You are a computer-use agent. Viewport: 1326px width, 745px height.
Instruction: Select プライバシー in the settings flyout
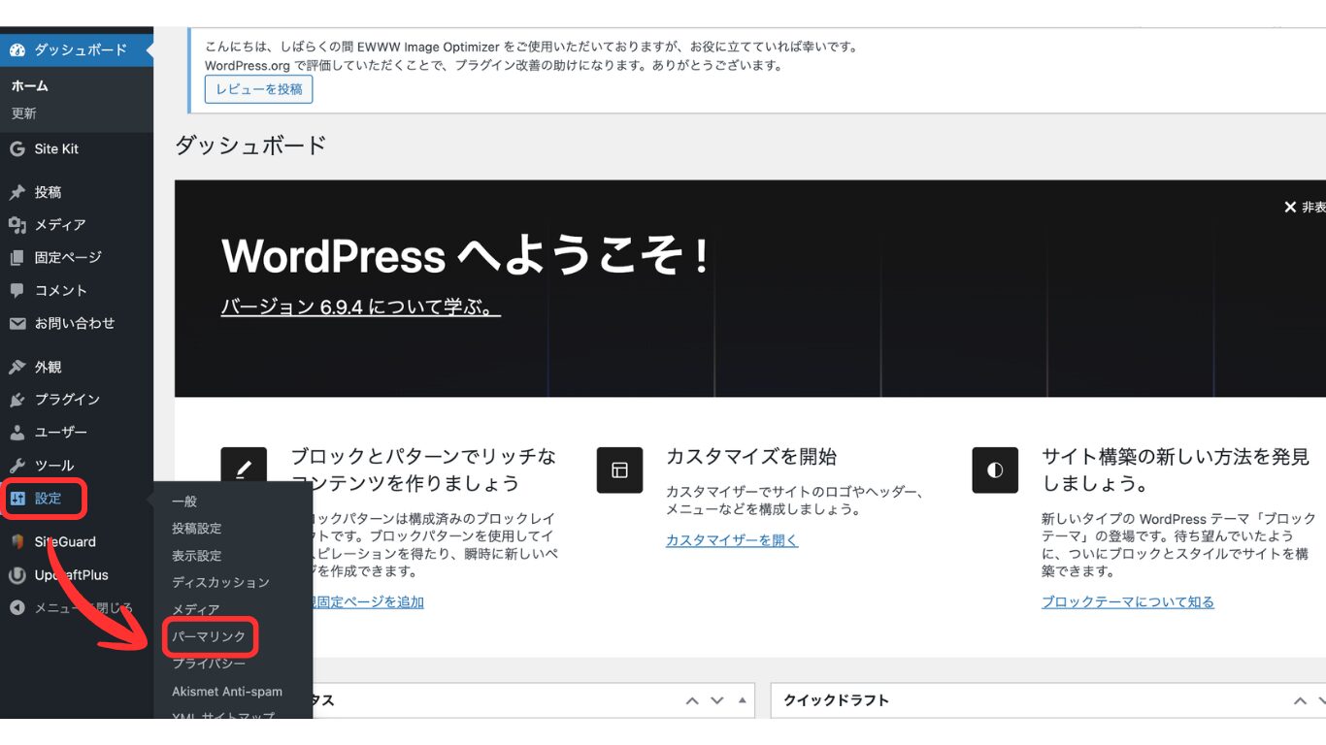[209, 664]
